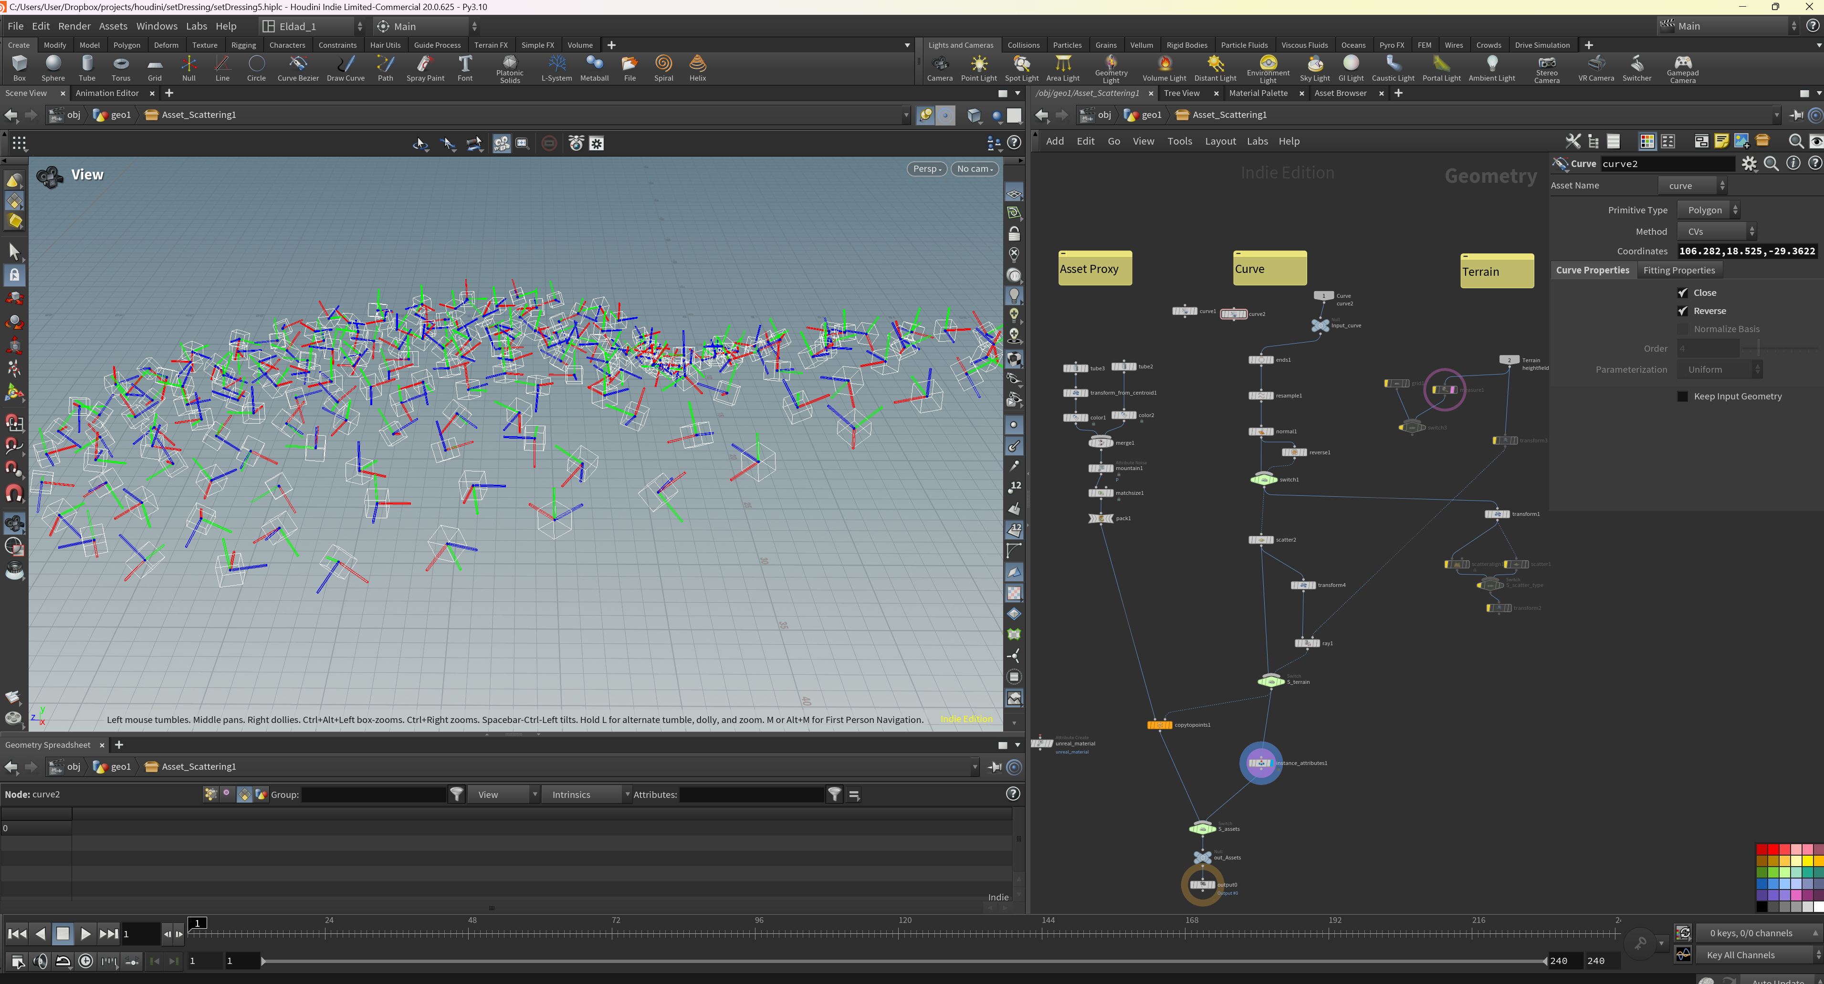Switch to the Fitting Properties tab
Screen dimensions: 1824x984
coord(1678,271)
